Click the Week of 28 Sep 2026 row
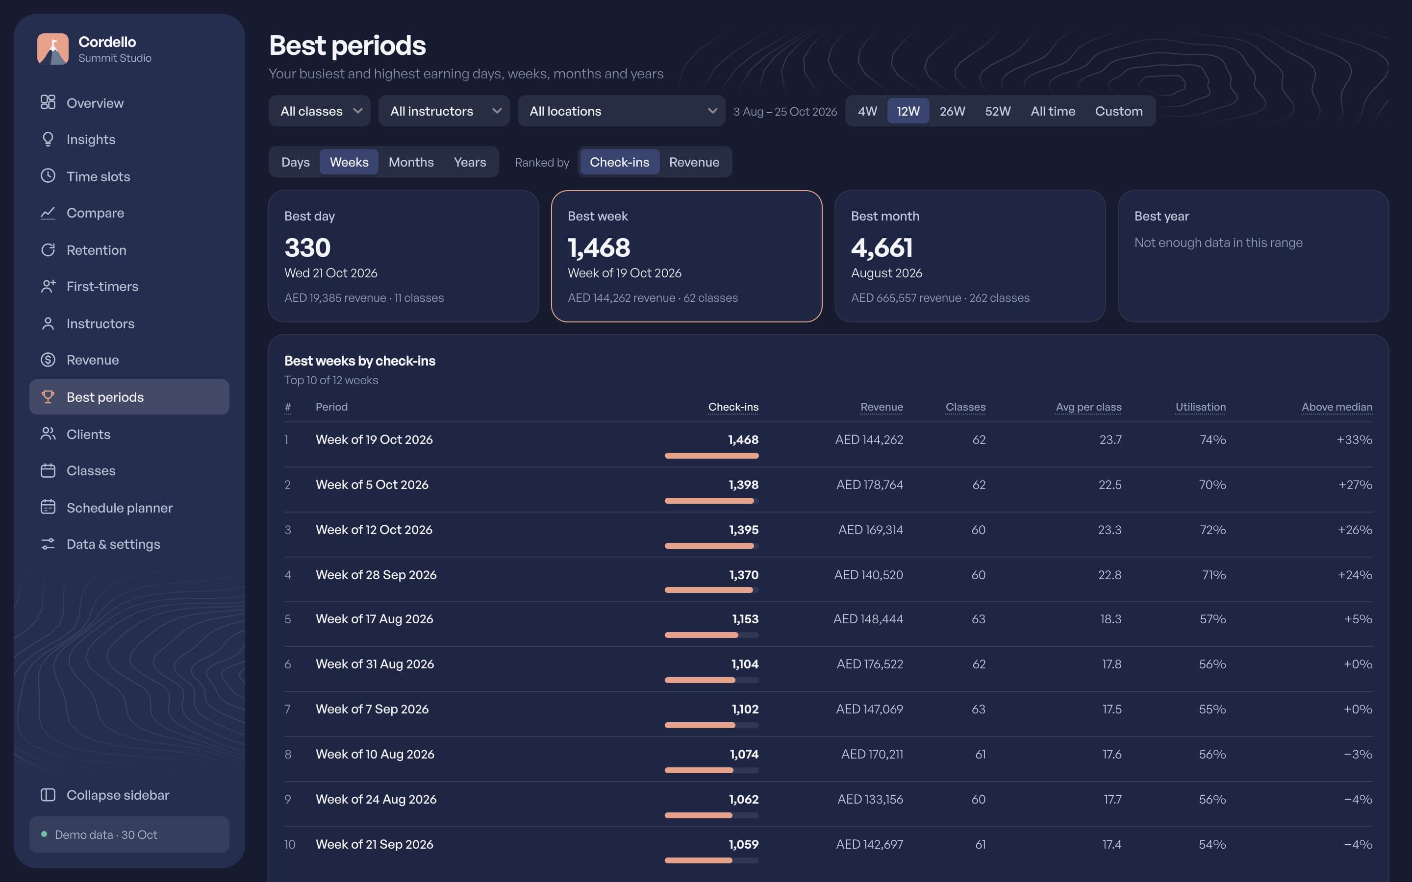Screen dimensions: 1412x882 [828, 579]
